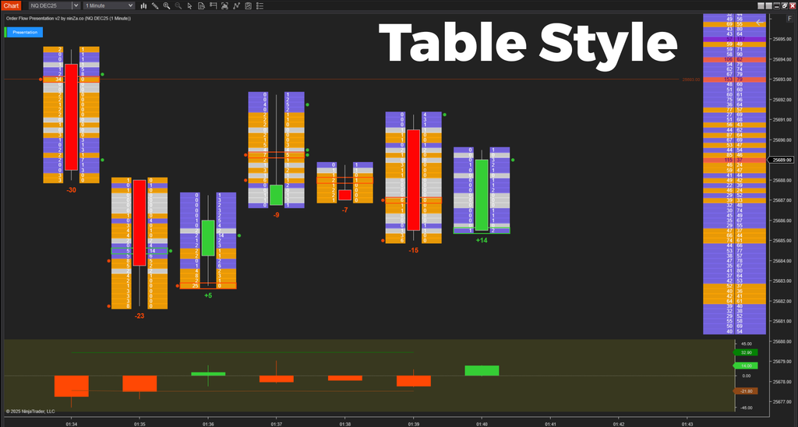
Task: Click the green 14.00 axis marker
Action: click(746, 365)
